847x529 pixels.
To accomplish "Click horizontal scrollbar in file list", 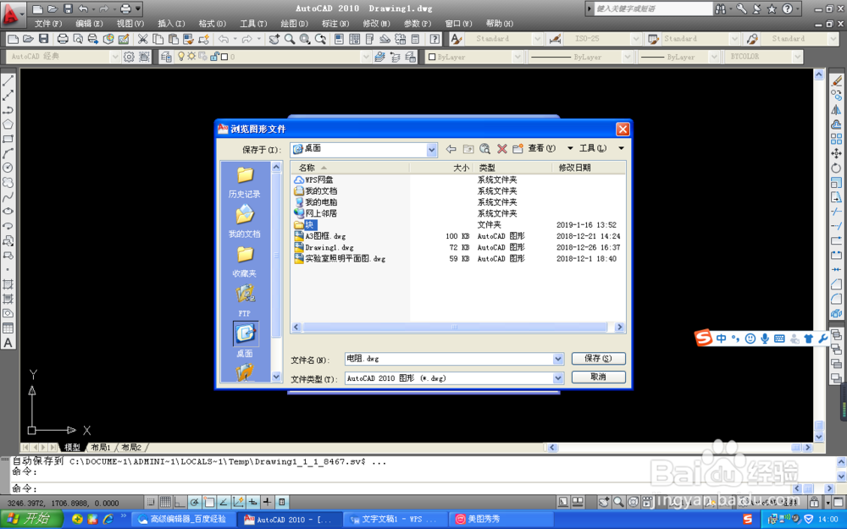I will click(x=454, y=327).
